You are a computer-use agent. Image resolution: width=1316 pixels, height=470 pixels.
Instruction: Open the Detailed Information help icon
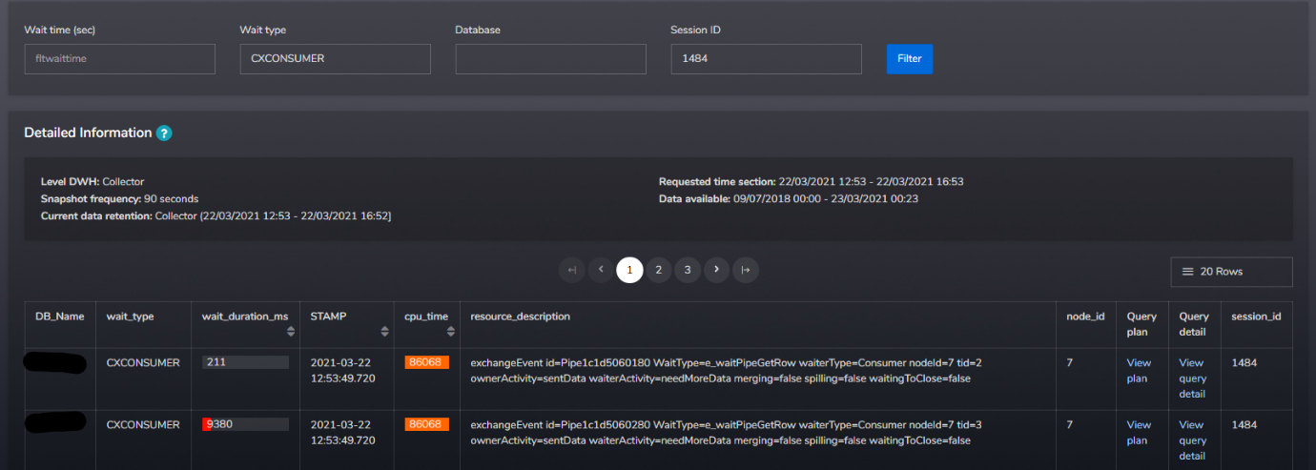pos(164,133)
